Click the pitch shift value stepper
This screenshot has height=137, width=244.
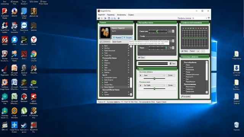click(173, 31)
